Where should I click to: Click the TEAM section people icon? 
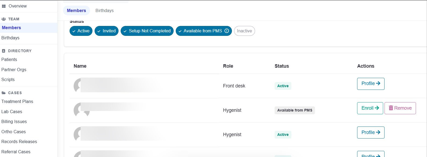pyautogui.click(x=4, y=19)
